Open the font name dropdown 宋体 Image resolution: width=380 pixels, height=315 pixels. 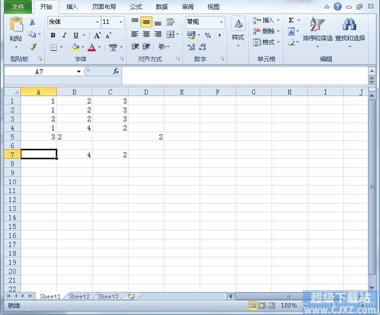coord(97,22)
